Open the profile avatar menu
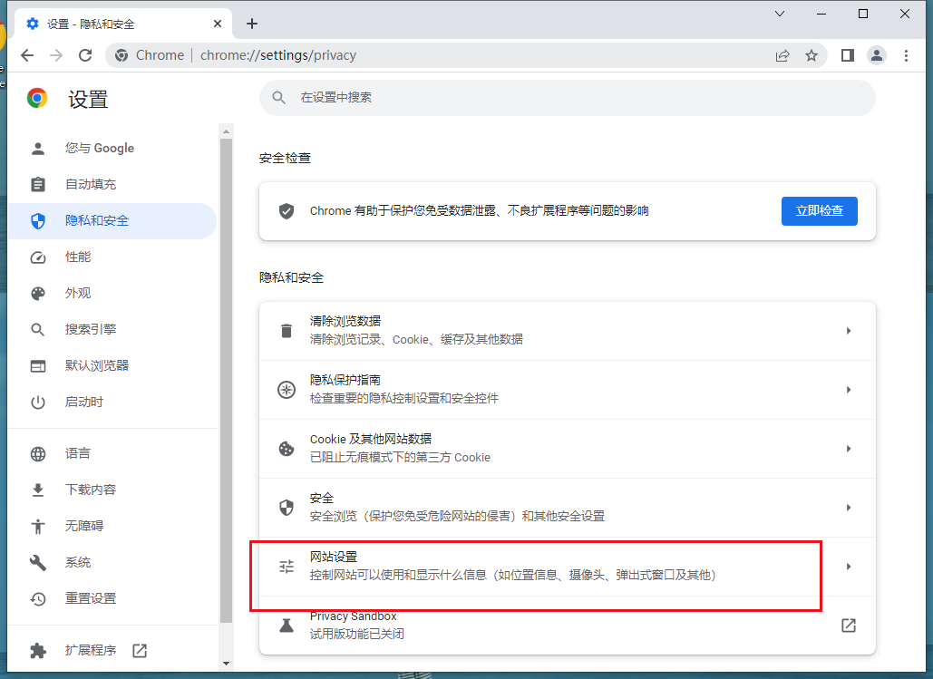Viewport: 933px width, 679px height. [877, 55]
